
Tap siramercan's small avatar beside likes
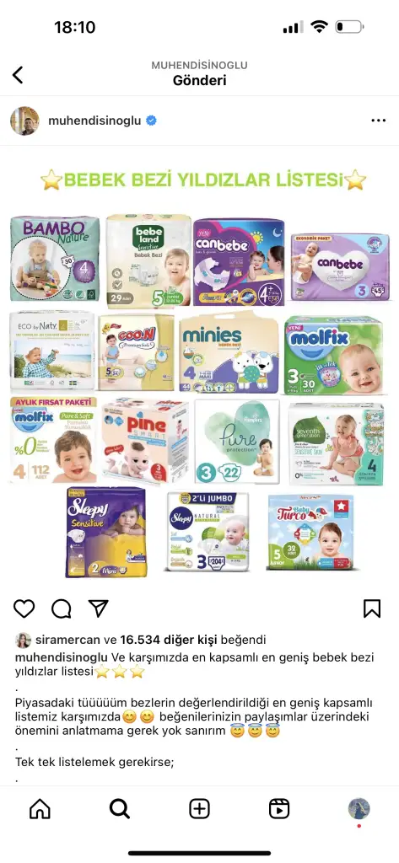click(x=23, y=641)
